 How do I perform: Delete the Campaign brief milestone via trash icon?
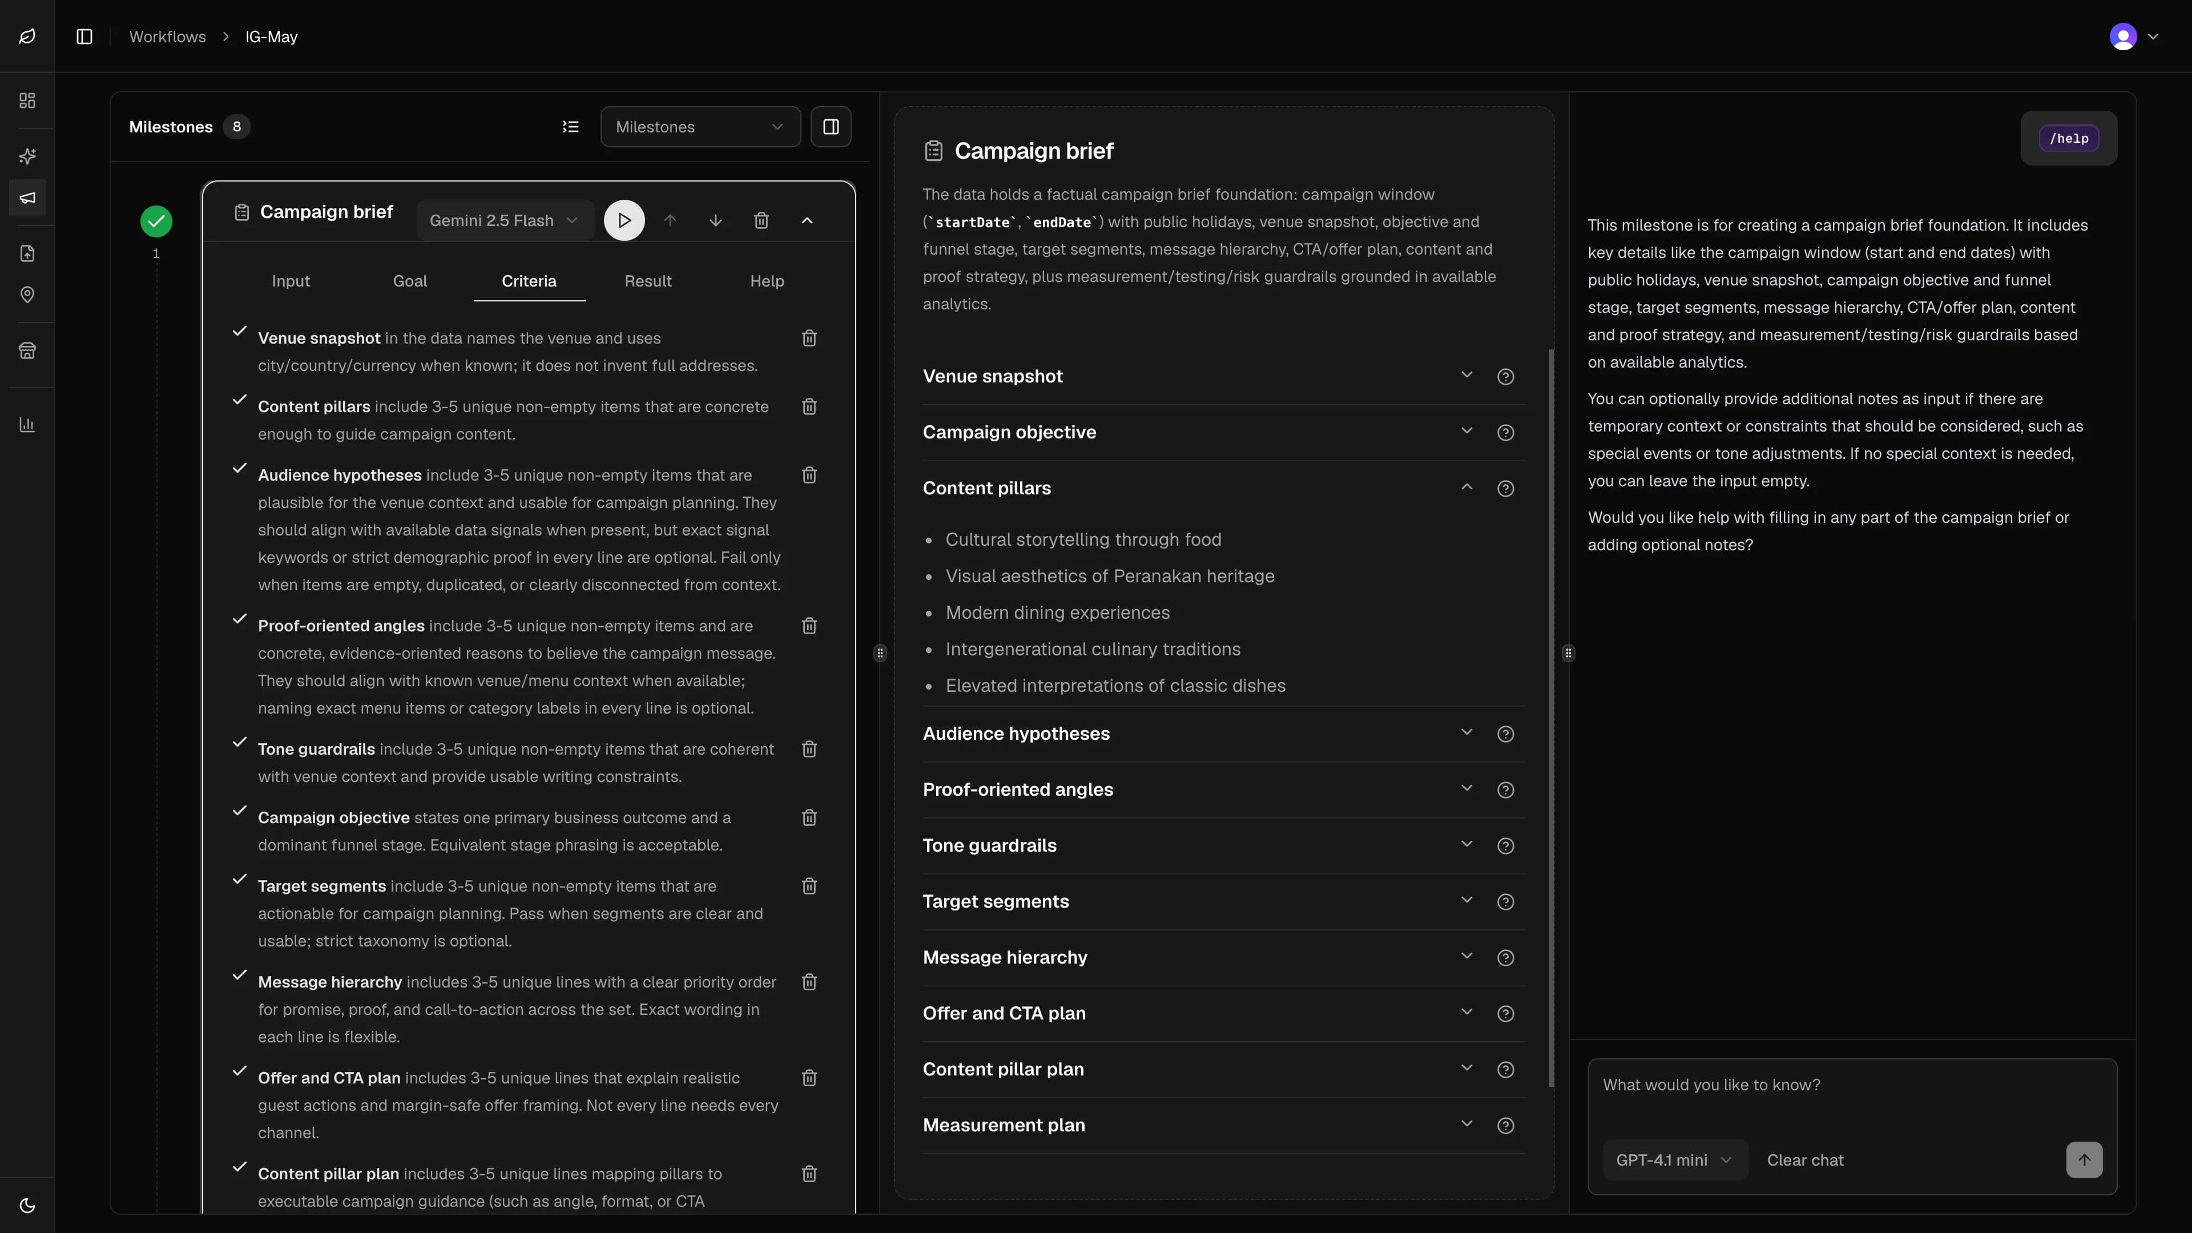click(761, 220)
